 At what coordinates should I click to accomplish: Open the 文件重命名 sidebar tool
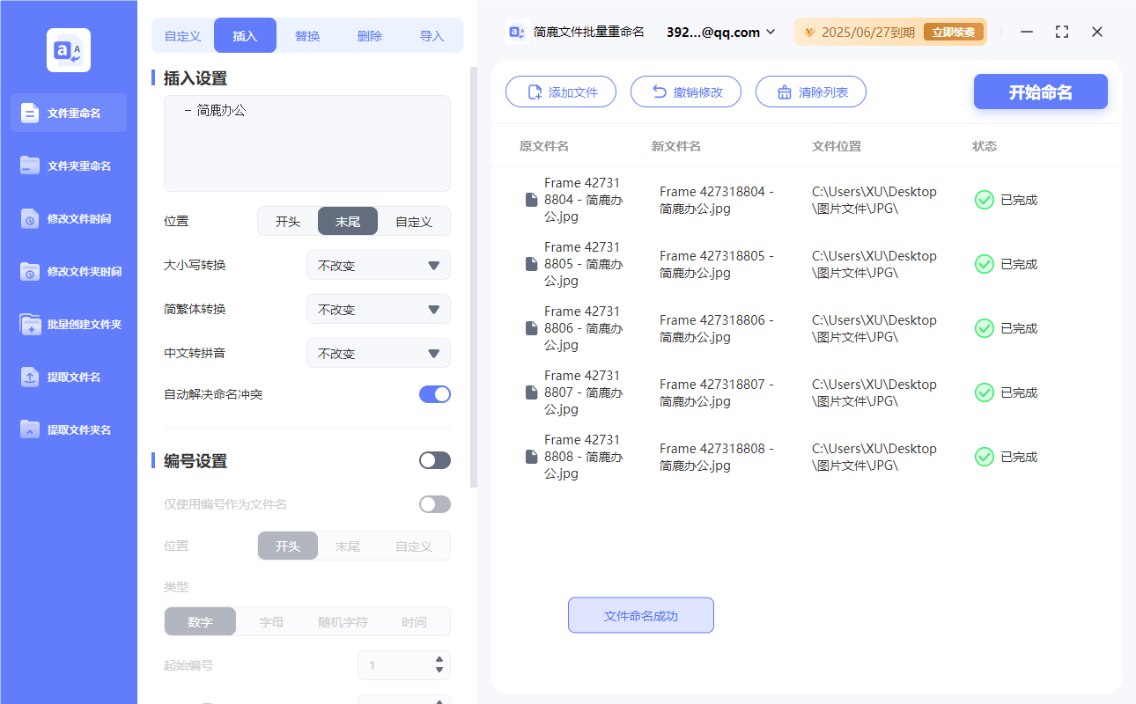(x=68, y=113)
